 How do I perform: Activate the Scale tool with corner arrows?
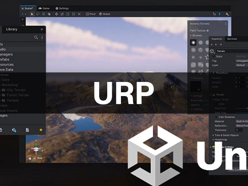[68, 14]
